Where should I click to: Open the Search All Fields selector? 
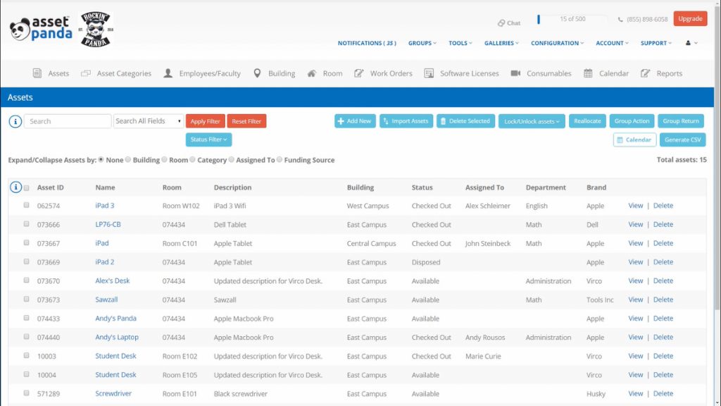click(x=148, y=121)
